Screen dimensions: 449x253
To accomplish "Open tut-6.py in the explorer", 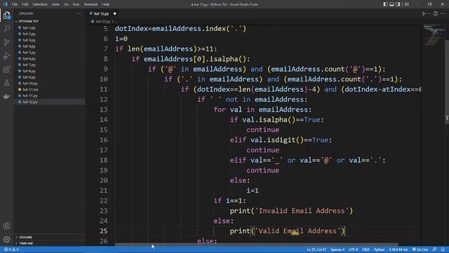I will (x=29, y=59).
